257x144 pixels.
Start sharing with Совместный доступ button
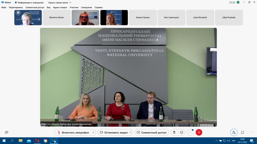(152, 132)
